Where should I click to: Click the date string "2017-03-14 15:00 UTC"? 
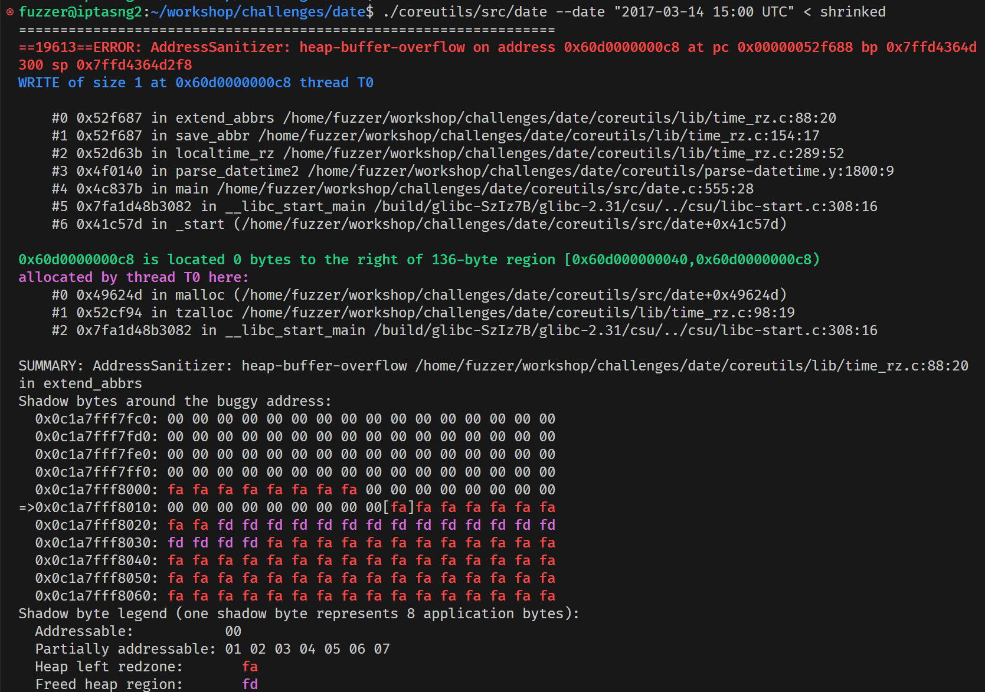click(703, 12)
